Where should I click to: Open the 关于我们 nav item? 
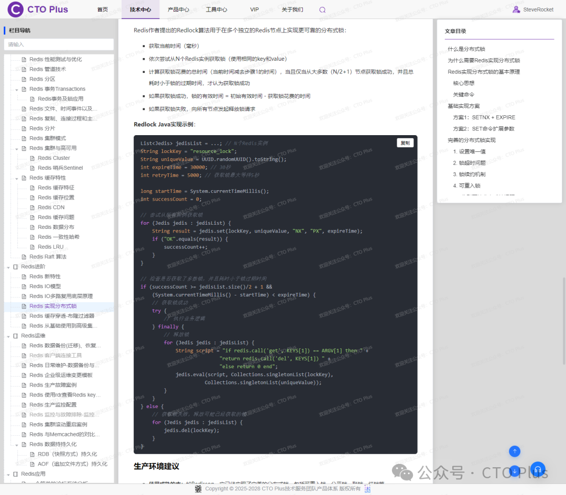292,9
